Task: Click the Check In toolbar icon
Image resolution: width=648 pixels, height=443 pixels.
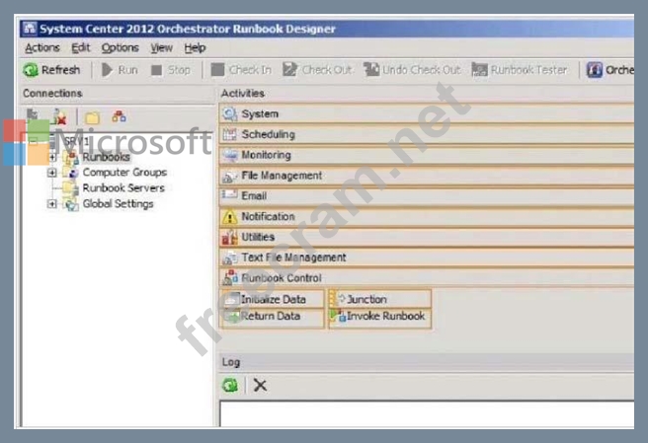Action: [x=217, y=70]
